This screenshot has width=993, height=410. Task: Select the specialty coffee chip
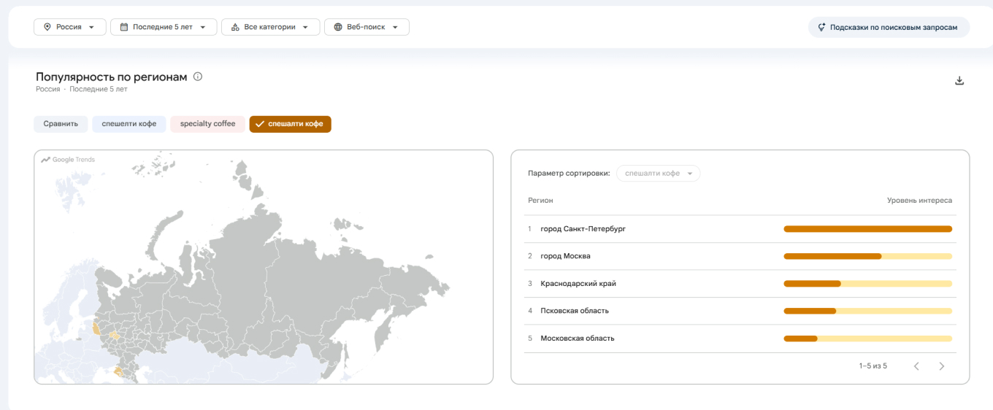208,124
